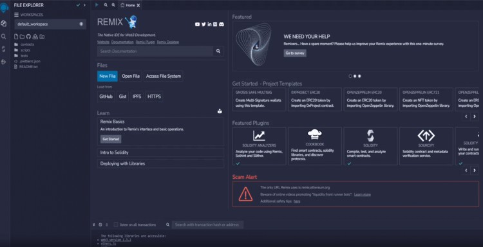Load from IPFS button
The width and height of the screenshot is (483, 247).
137,96
